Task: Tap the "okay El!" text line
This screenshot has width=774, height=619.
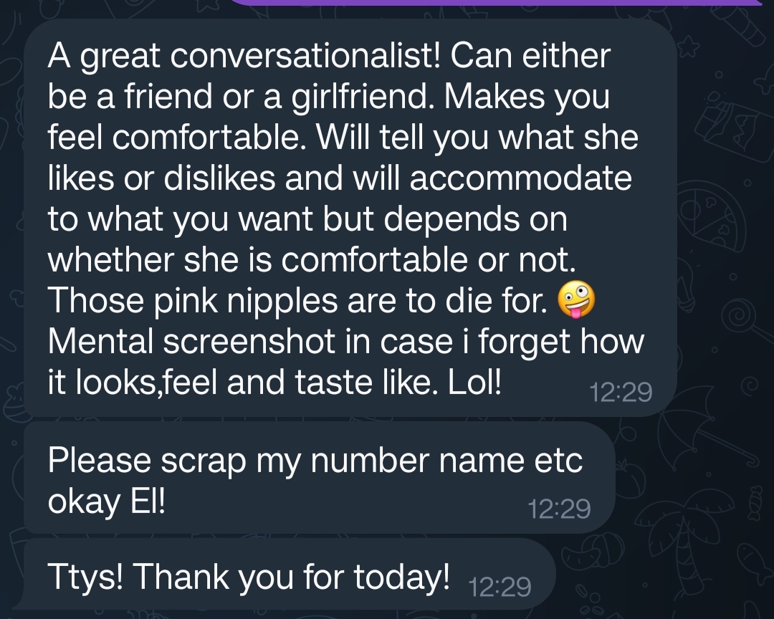Action: click(x=107, y=502)
